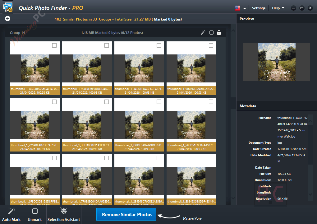The height and width of the screenshot is (224, 317).
Task: Mark photo thumbnail_1_6F5D030B128D8FF8B checkbox
Action: coord(54,158)
